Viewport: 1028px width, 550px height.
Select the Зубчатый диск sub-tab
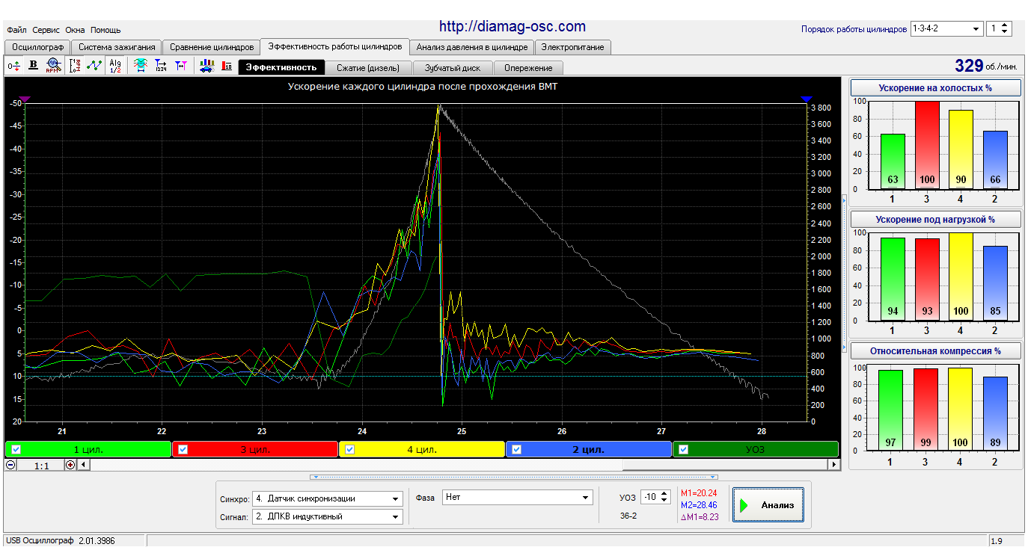pyautogui.click(x=453, y=68)
